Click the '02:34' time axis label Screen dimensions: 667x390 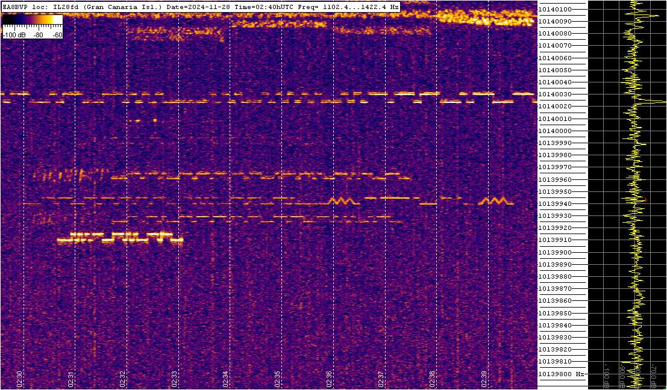tap(225, 378)
